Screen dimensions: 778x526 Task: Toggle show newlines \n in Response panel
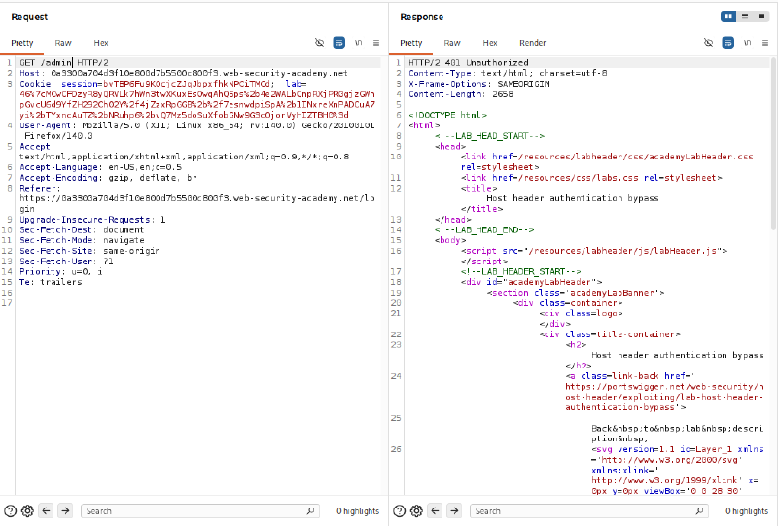coord(747,43)
